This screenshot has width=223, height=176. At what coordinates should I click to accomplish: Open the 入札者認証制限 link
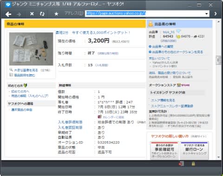click(70, 128)
